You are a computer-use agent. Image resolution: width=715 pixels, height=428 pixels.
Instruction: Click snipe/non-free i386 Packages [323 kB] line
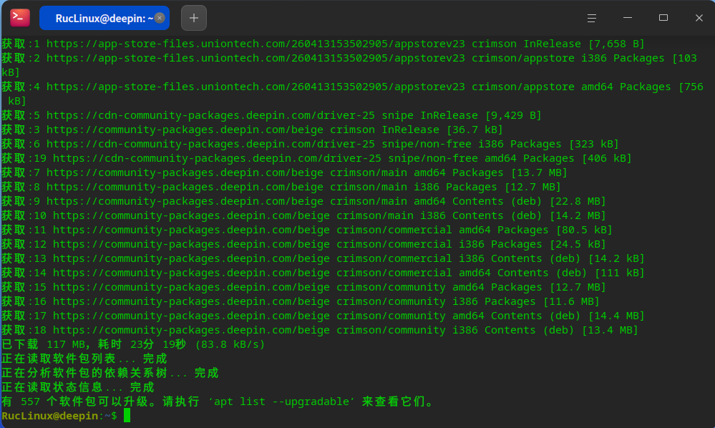pyautogui.click(x=310, y=144)
